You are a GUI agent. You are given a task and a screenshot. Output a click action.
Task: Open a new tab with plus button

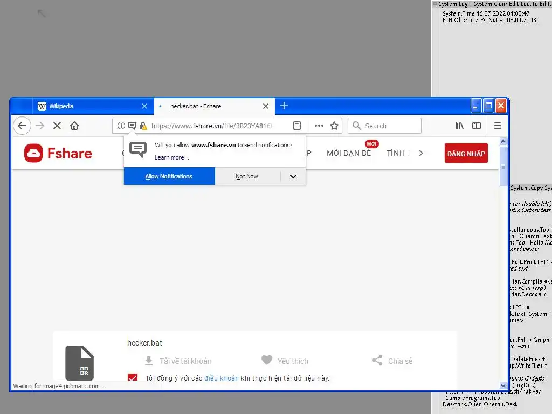[x=284, y=106]
